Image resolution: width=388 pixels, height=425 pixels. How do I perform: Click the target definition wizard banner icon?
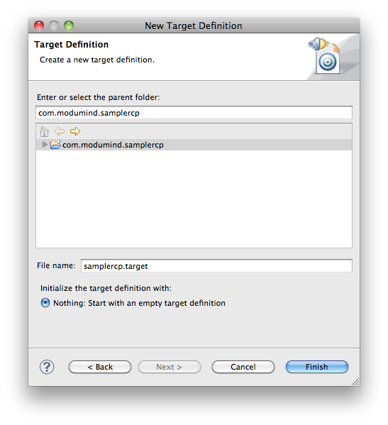[325, 55]
